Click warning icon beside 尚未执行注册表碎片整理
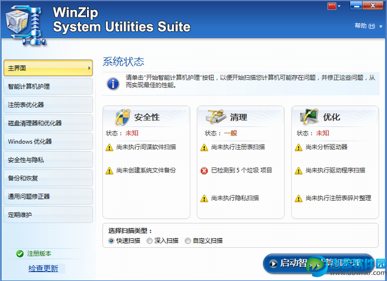 pos(298,198)
